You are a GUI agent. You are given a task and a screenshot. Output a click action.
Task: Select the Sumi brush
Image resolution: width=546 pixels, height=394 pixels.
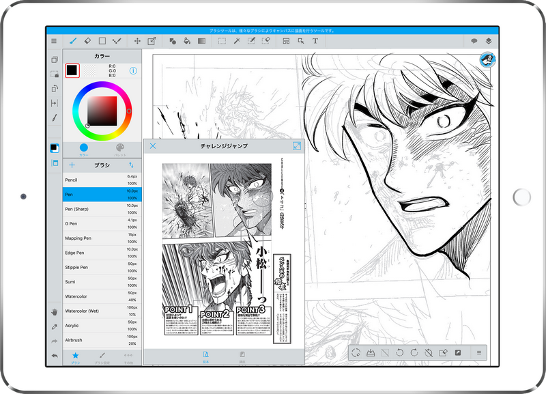click(102, 282)
